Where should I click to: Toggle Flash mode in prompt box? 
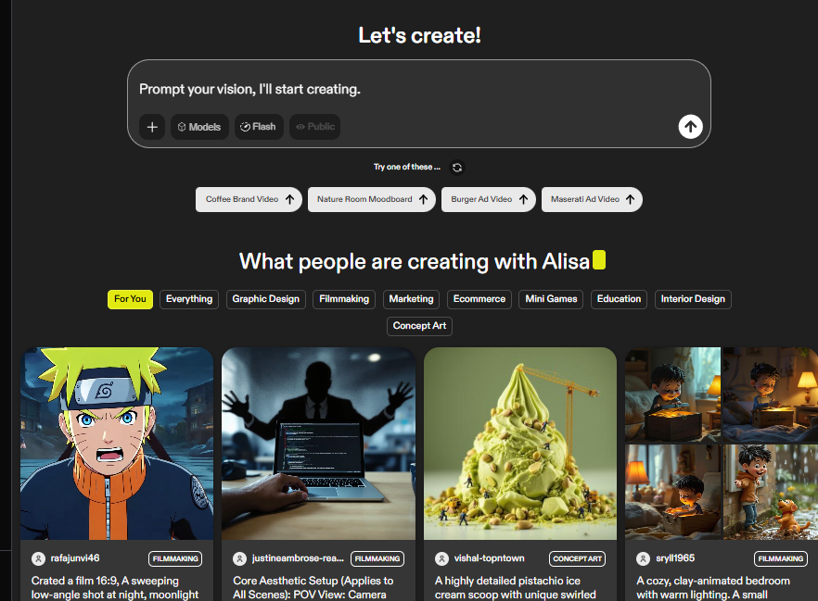(x=259, y=127)
